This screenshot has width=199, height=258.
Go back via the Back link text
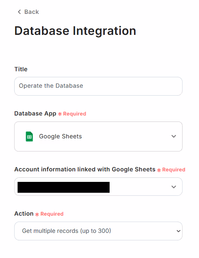(x=31, y=12)
